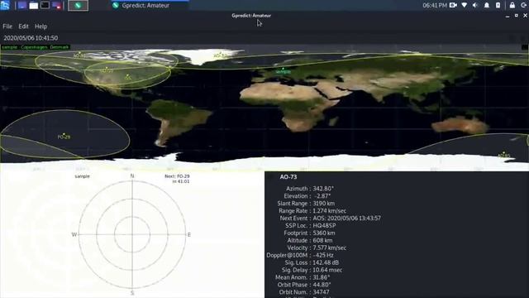Open the terminal launcher in the top panel
Screen dimensions: 529x298
pyautogui.click(x=45, y=5)
